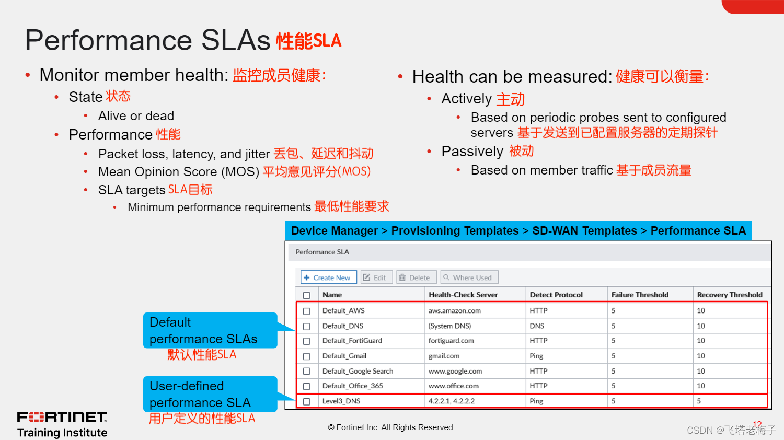Click the trash icon in Delete
The image size is (784, 440).
(402, 277)
